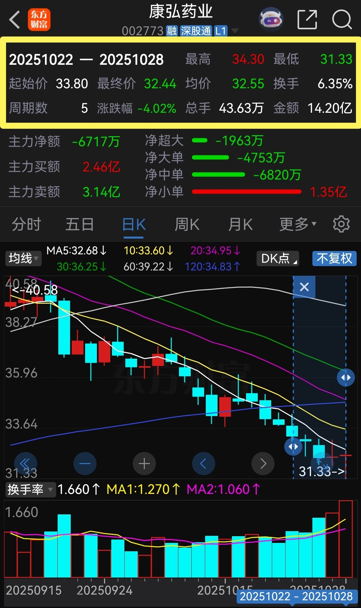Move chart right with the arrow button
This screenshot has width=361, height=608.
[x=263, y=464]
